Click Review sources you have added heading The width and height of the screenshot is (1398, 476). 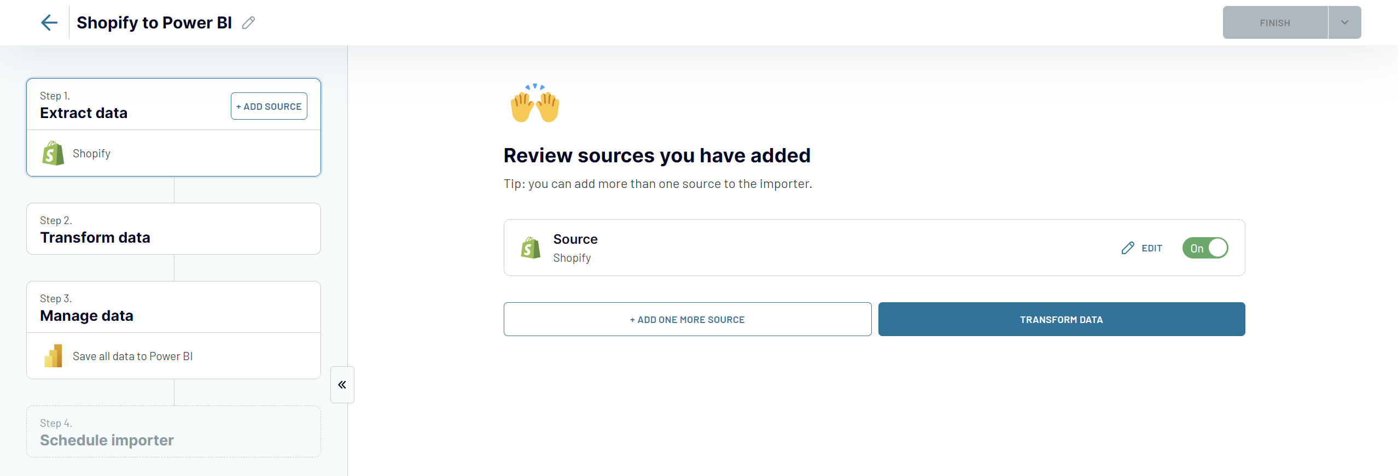pyautogui.click(x=657, y=155)
